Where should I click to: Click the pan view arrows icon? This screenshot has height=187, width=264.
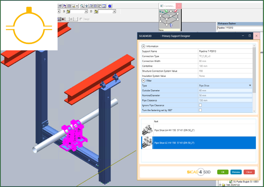pos(87,6)
